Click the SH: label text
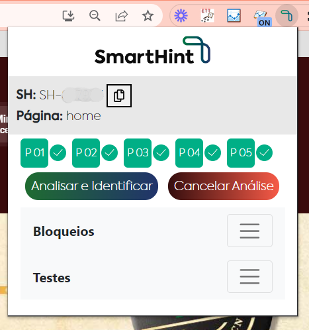309x330 pixels. point(26,95)
